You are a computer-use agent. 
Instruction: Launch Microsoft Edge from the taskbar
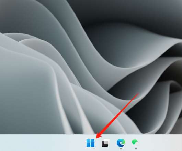pyautogui.click(x=121, y=142)
